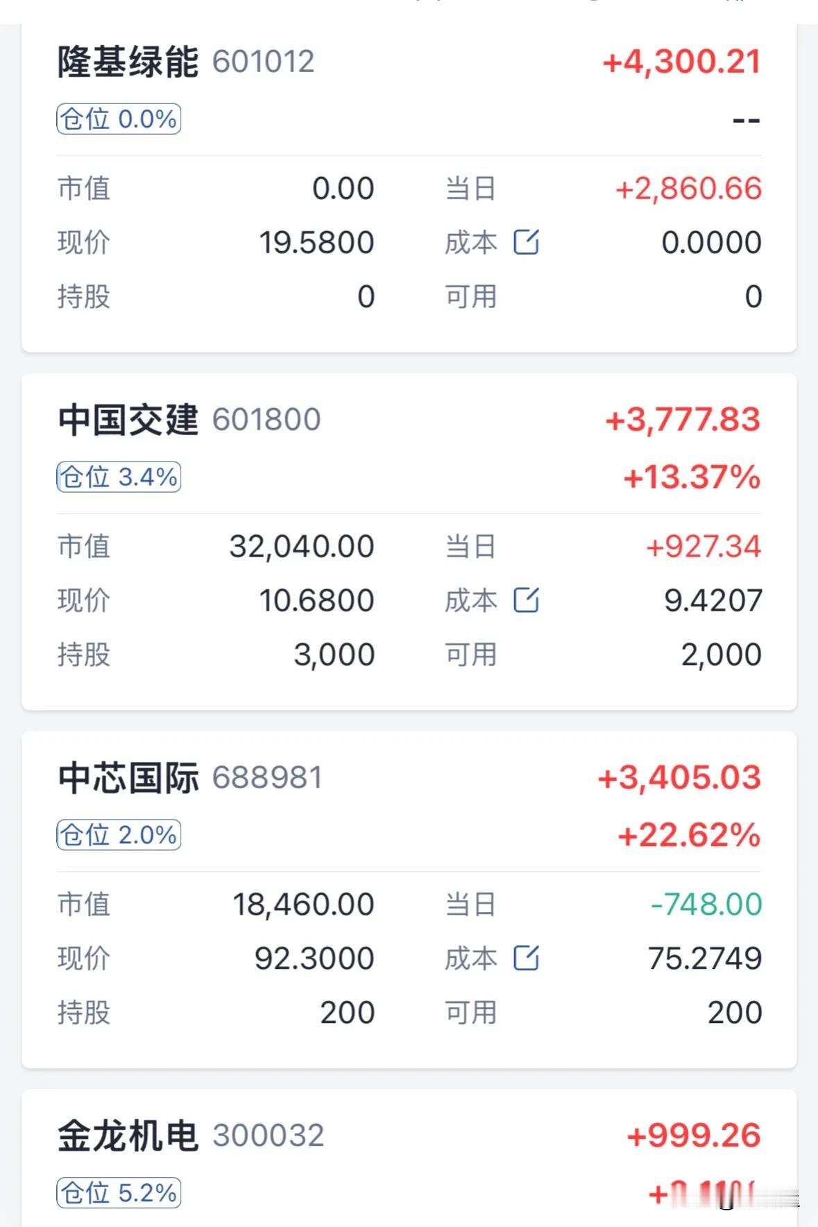Edit cost price for 隆基绿能
This screenshot has height=1227, width=818.
coord(526,242)
